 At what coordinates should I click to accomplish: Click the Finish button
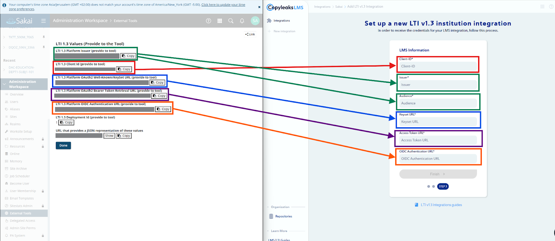(438, 174)
